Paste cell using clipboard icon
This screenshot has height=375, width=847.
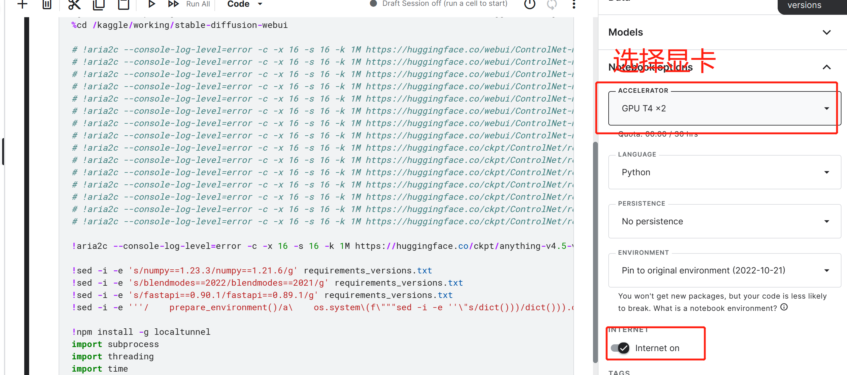click(124, 4)
